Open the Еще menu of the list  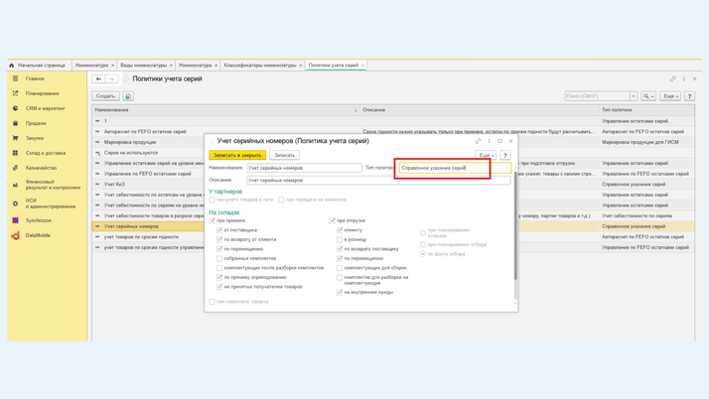coord(670,96)
